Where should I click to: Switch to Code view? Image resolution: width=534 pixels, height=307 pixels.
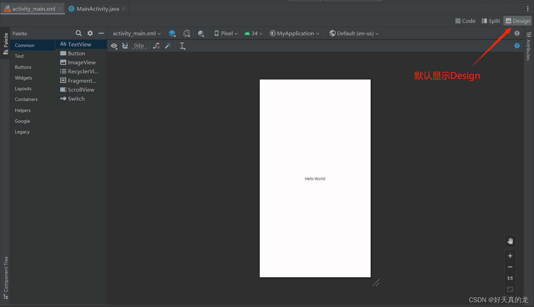tap(465, 21)
